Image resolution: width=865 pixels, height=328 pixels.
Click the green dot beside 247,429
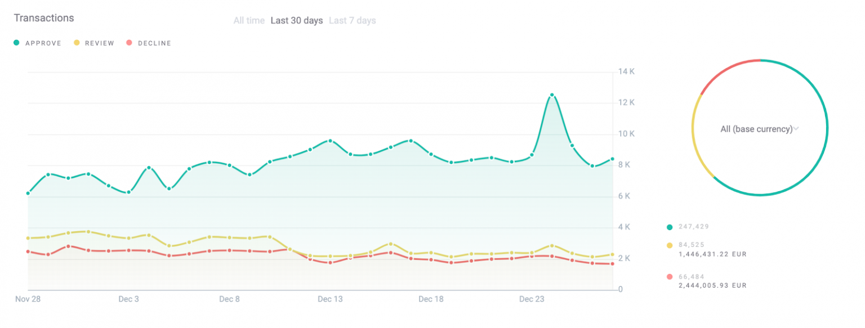[670, 227]
